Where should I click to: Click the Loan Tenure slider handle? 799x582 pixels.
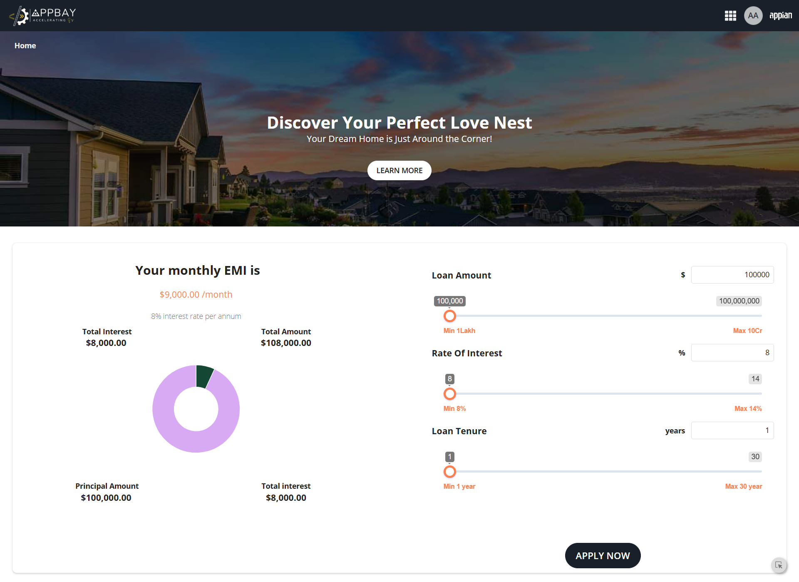coord(450,472)
